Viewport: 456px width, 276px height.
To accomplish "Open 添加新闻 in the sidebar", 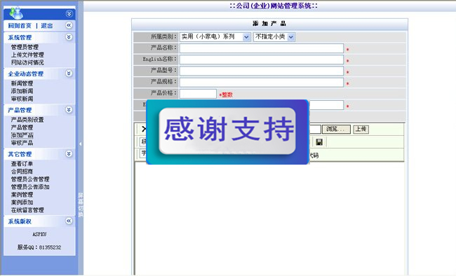I will point(22,91).
